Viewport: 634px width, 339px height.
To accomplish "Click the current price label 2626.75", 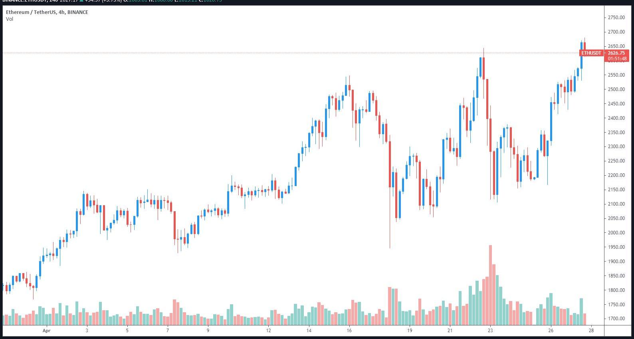I will click(616, 53).
